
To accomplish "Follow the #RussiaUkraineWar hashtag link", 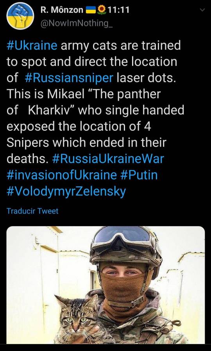I will point(108,158).
